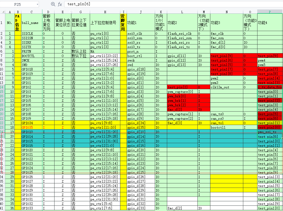The height and width of the screenshot is (211, 283).
Task: Select the pe_ctrl1[23:22] cell
Action: (105, 56)
